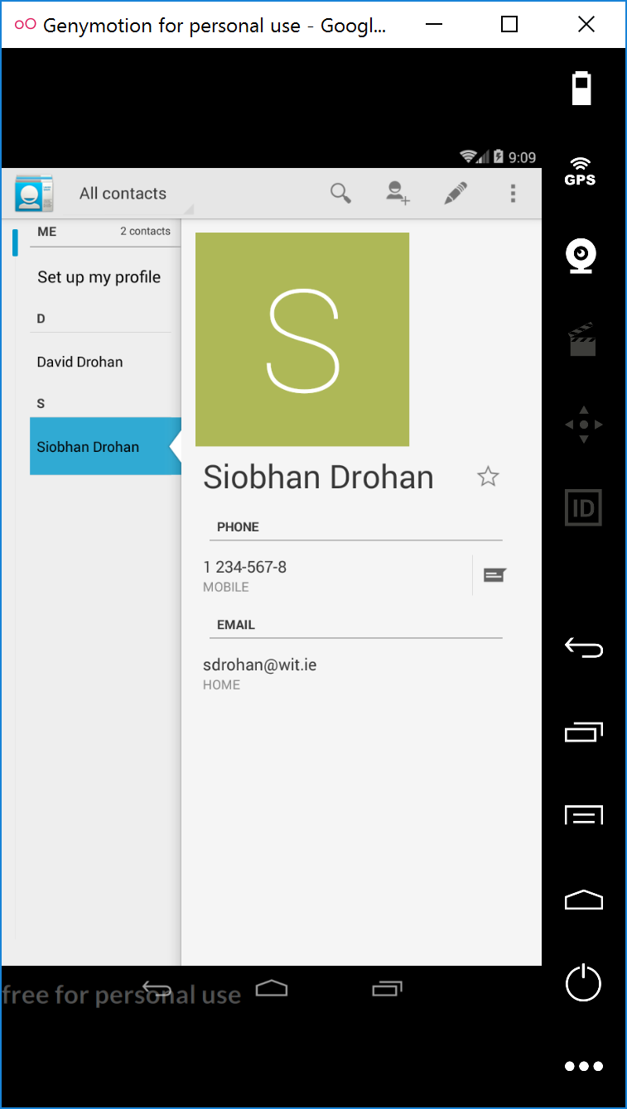Tap Android navigation bar home button
Screen dimensions: 627x1109
pyautogui.click(x=272, y=987)
